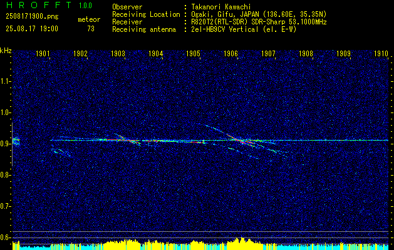Click the 1904 time axis marker
The height and width of the screenshot is (250, 394).
(155, 53)
